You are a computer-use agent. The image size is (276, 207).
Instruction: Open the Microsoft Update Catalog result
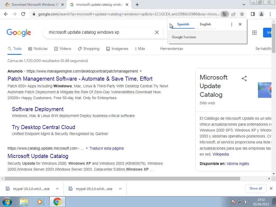[x=38, y=156]
